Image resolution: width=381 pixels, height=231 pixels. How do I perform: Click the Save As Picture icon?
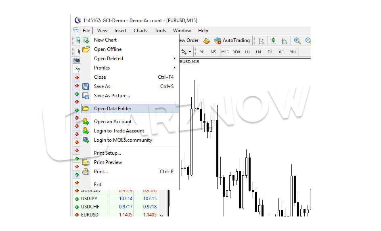(x=86, y=96)
